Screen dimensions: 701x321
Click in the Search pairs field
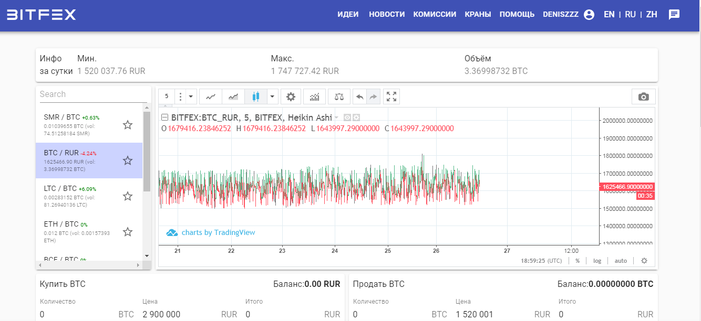coord(94,94)
